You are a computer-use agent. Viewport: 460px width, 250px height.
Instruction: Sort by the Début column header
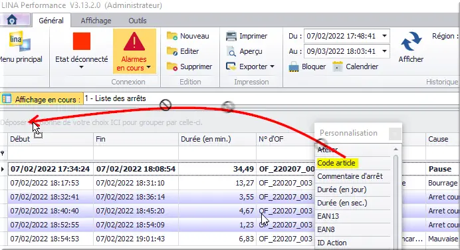[x=51, y=139]
